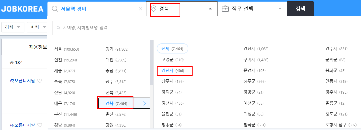Image resolution: width=361 pixels, height=130 pixels.
Task: Choose 상주시 (156)
Action: point(172,81)
